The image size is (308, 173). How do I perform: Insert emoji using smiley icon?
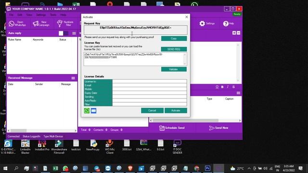click(x=217, y=86)
